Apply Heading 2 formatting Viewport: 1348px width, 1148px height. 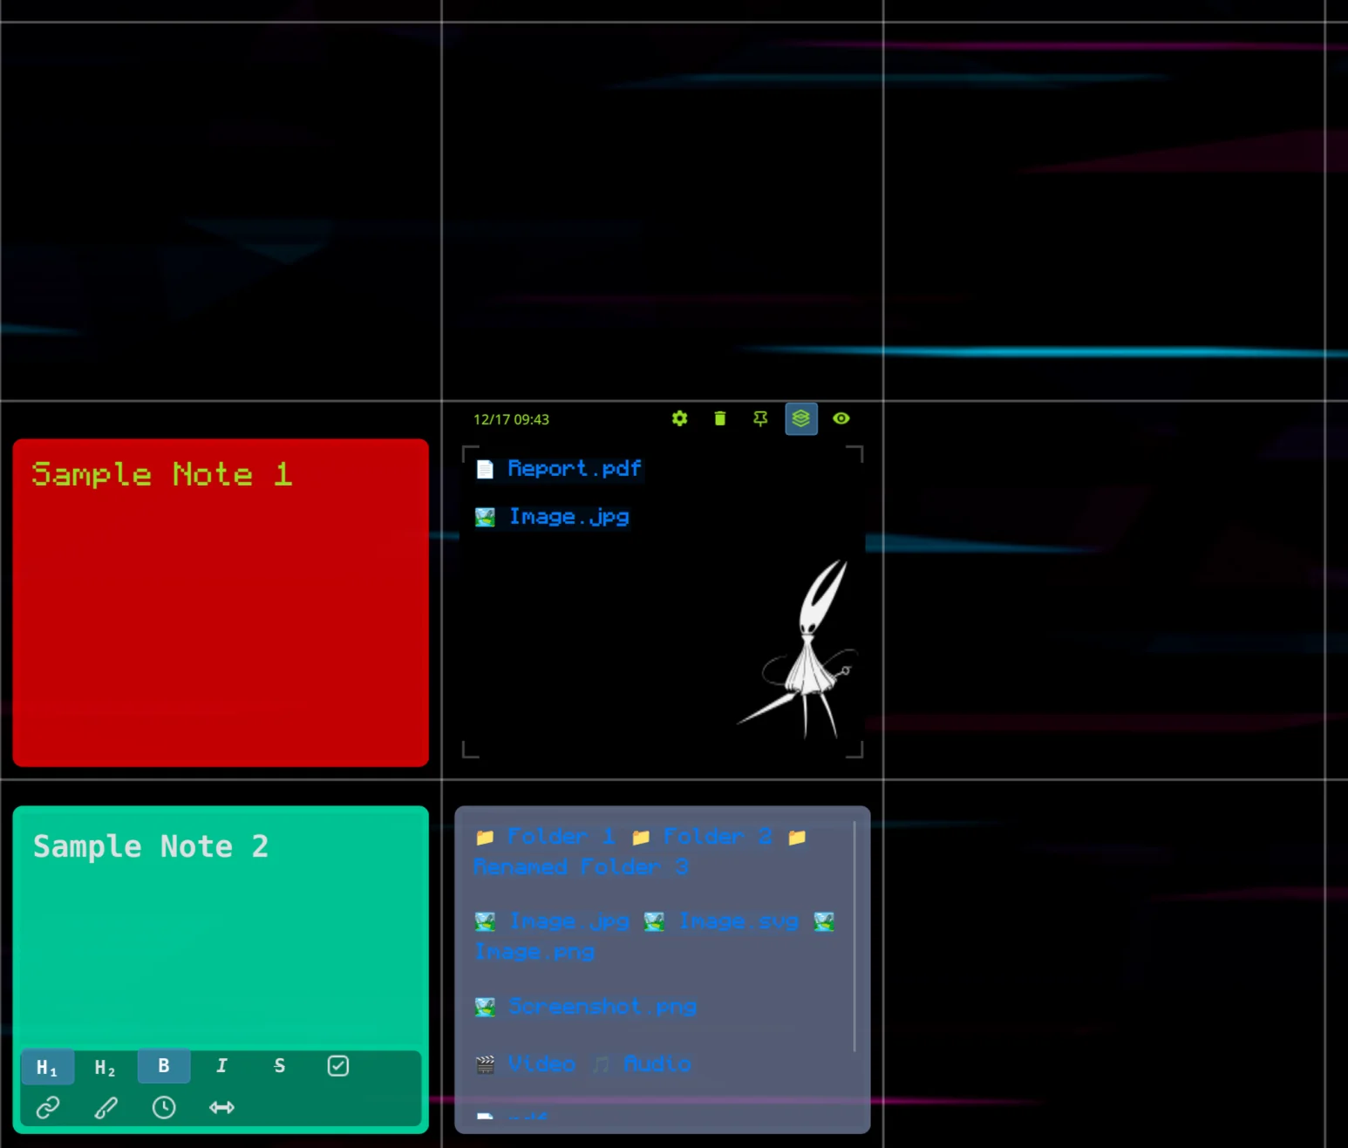(105, 1065)
